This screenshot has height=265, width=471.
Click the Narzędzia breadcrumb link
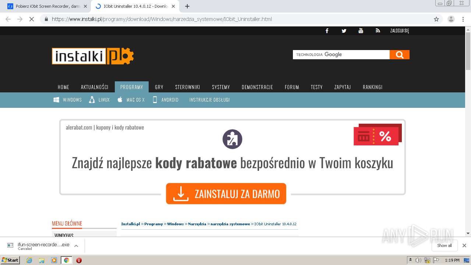[197, 224]
